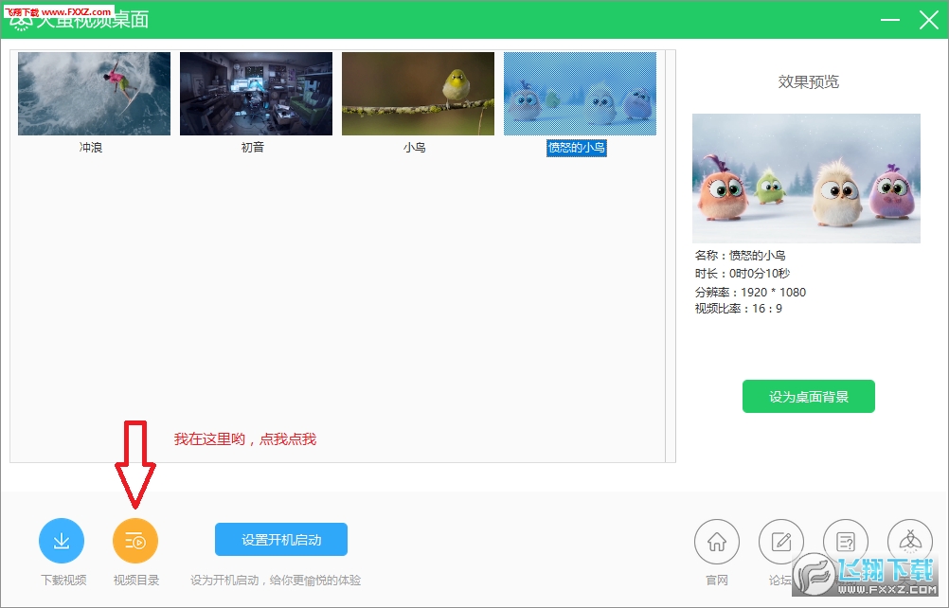Image resolution: width=949 pixels, height=608 pixels.
Task: Minimize the 火萤视频桌面 window
Action: 889,19
